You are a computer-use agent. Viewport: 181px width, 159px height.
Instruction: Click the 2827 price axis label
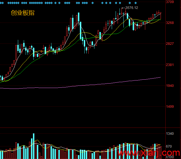click(x=170, y=44)
